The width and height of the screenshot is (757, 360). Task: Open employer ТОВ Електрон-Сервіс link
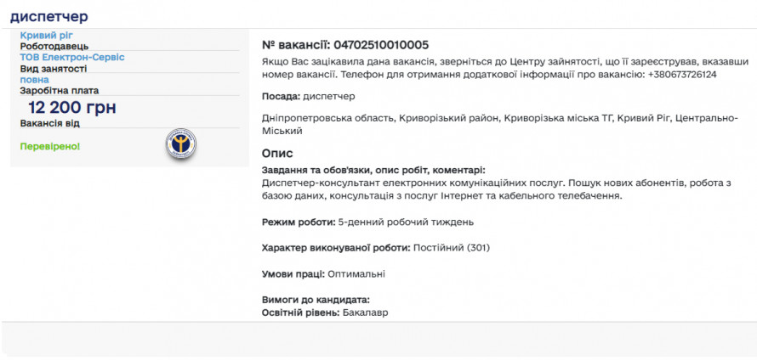(72, 57)
